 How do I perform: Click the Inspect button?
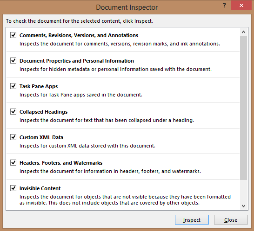[192, 220]
